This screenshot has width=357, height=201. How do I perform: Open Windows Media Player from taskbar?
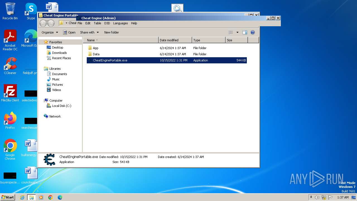point(41,197)
